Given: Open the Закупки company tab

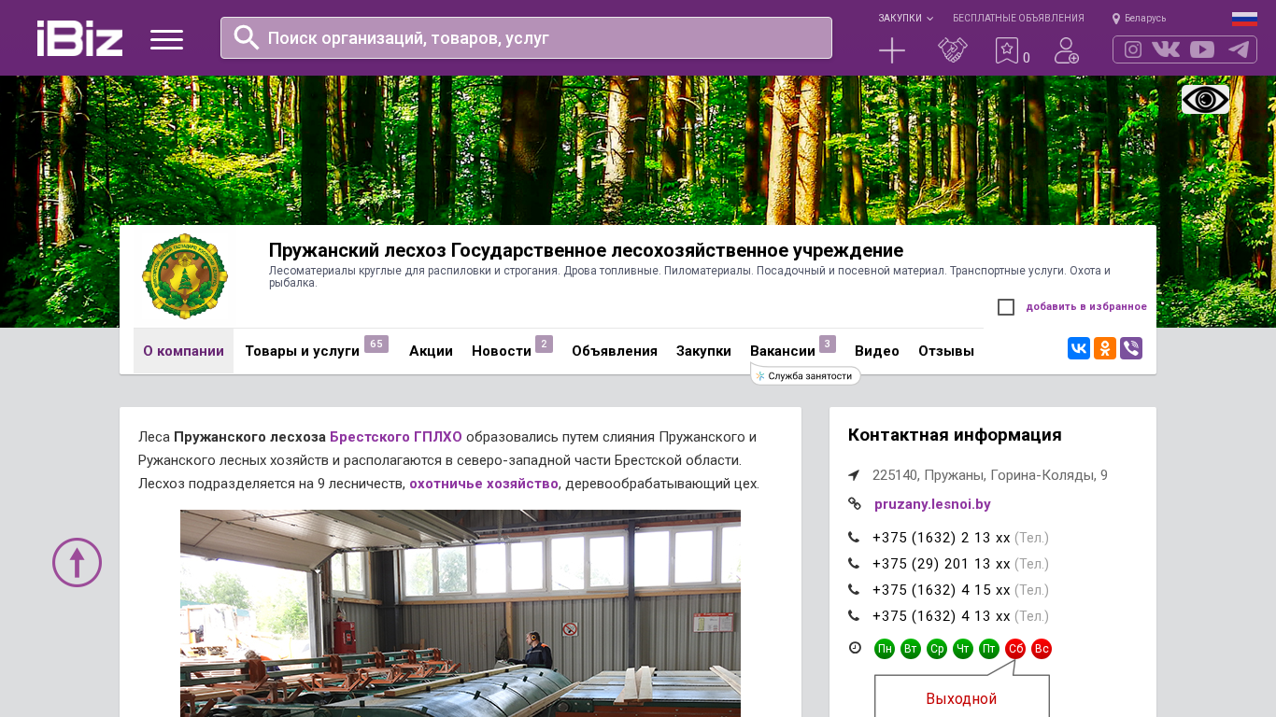Looking at the screenshot, I should point(703,351).
